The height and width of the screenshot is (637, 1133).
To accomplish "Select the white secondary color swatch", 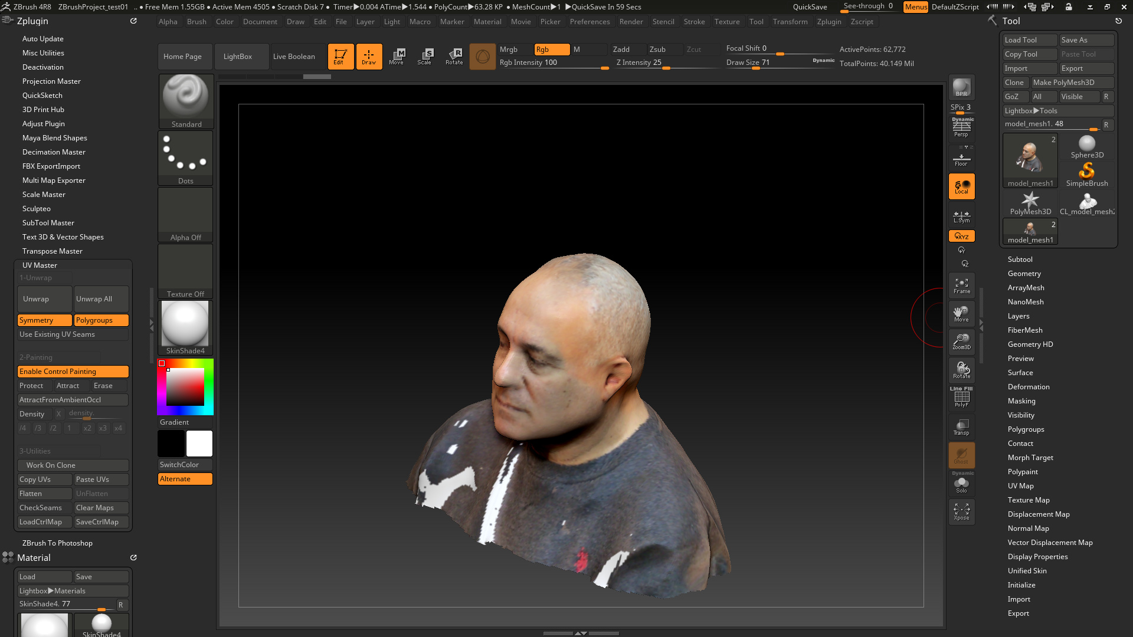I will (x=199, y=444).
